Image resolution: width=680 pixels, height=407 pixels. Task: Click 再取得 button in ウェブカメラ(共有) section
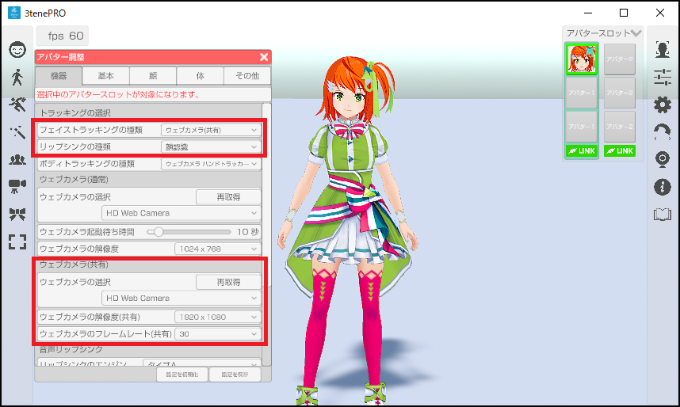coord(228,282)
